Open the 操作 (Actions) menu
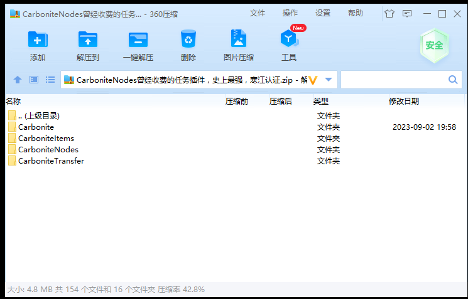This screenshot has height=299, width=468. 290,13
